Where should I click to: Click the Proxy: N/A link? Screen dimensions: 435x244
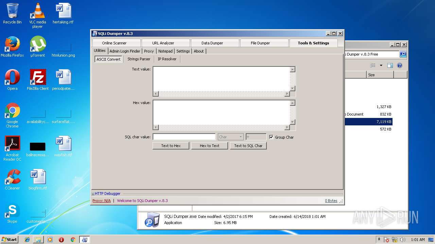coord(102,201)
